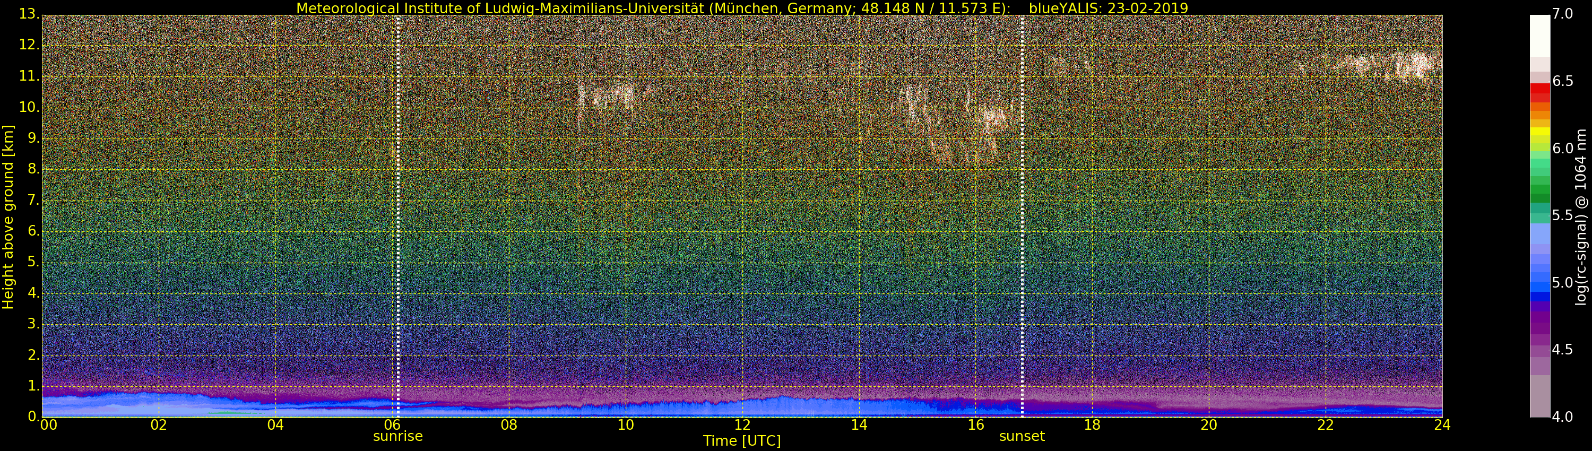
Task: Click the colorbar value '4.5'
Action: [x=1562, y=350]
